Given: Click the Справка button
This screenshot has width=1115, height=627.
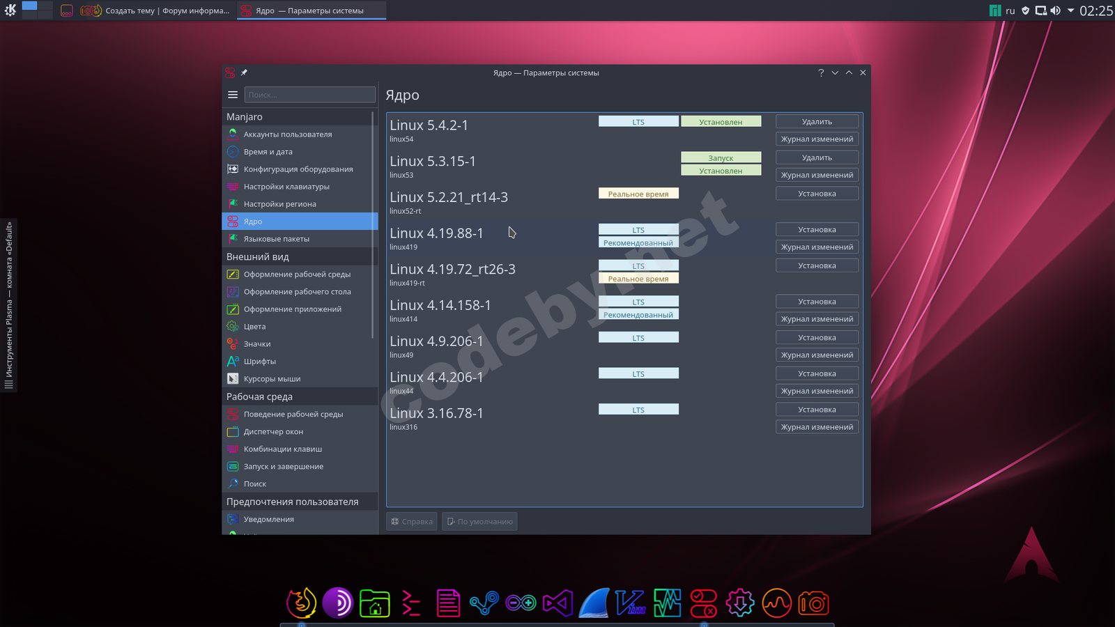Looking at the screenshot, I should pos(412,521).
